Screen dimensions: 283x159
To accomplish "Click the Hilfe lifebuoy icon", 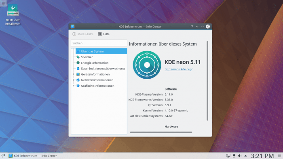I will (100, 34).
